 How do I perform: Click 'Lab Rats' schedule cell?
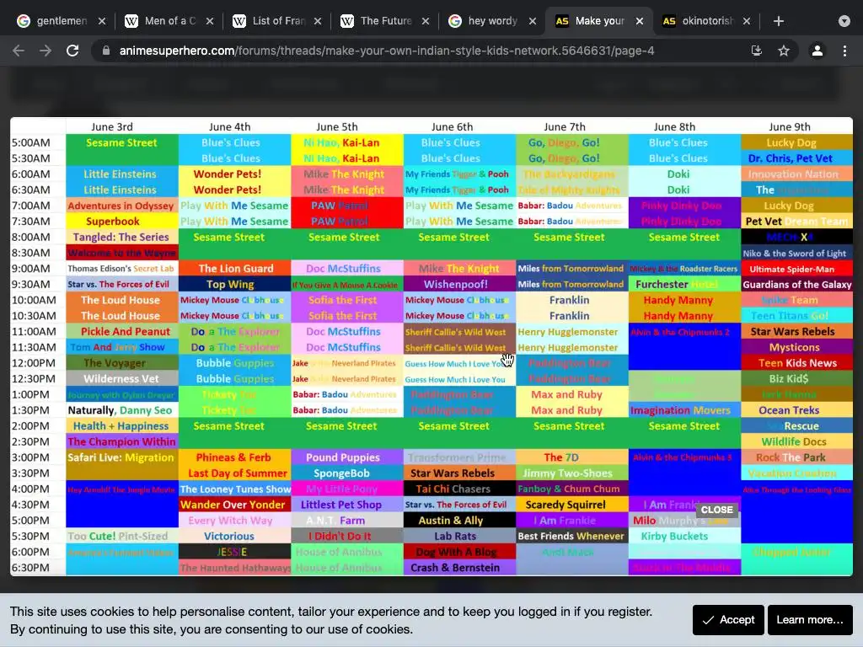click(x=459, y=536)
